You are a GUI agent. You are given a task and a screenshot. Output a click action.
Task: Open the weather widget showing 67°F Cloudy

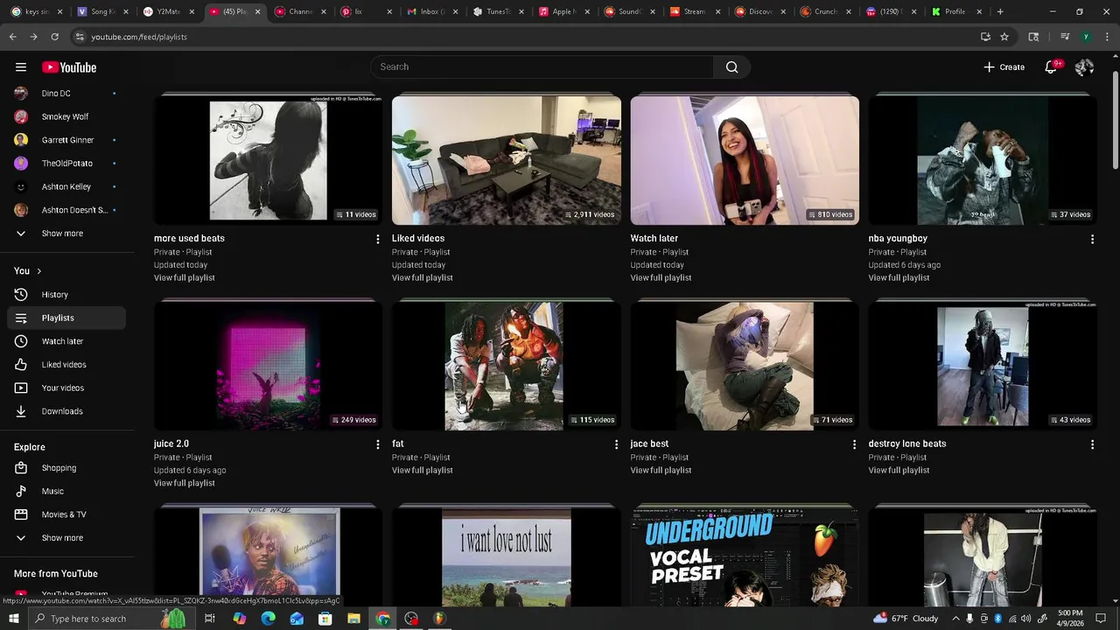pos(906,619)
